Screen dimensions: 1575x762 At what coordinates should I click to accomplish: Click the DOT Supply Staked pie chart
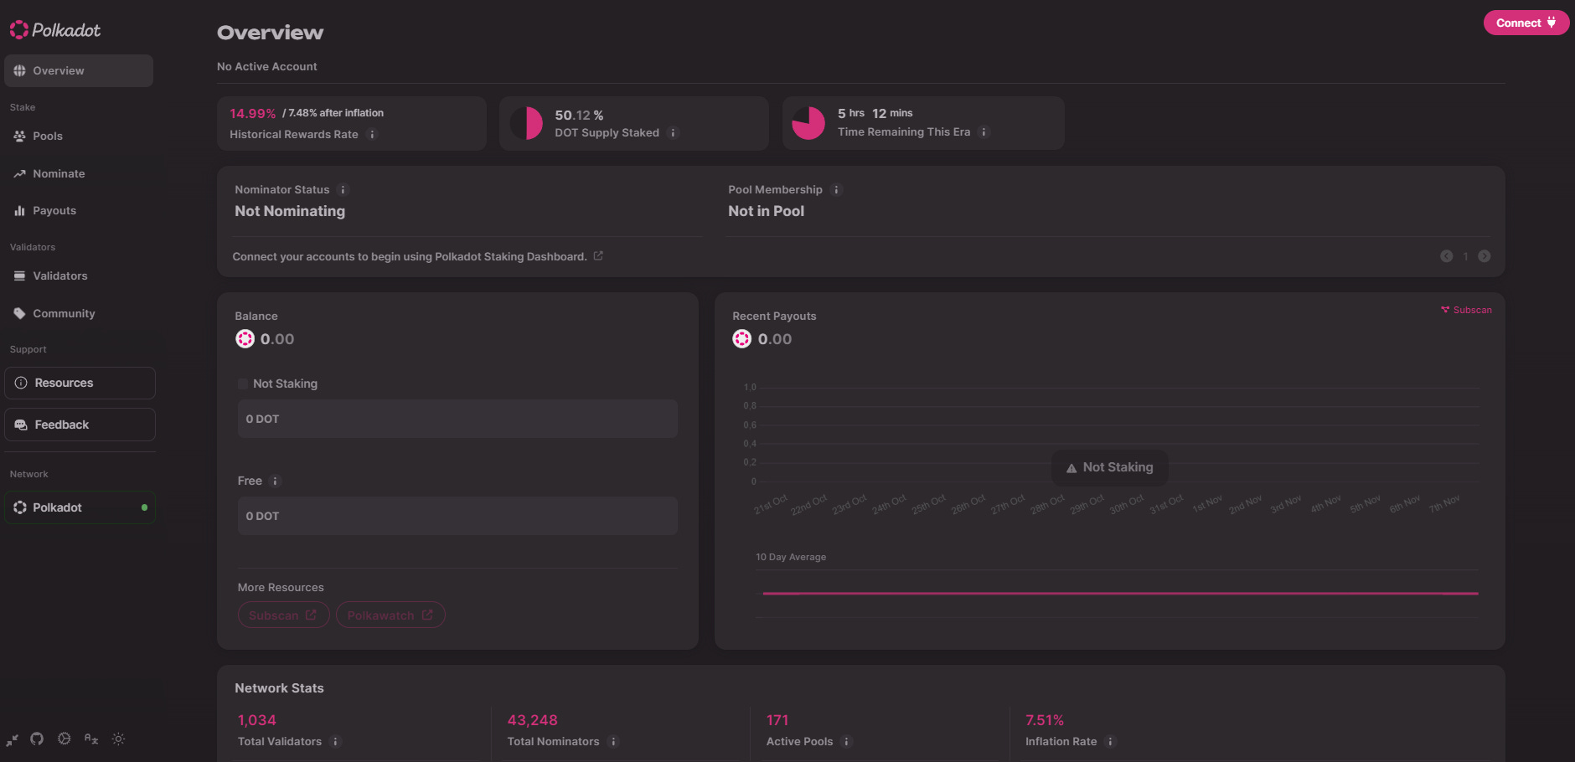(527, 123)
